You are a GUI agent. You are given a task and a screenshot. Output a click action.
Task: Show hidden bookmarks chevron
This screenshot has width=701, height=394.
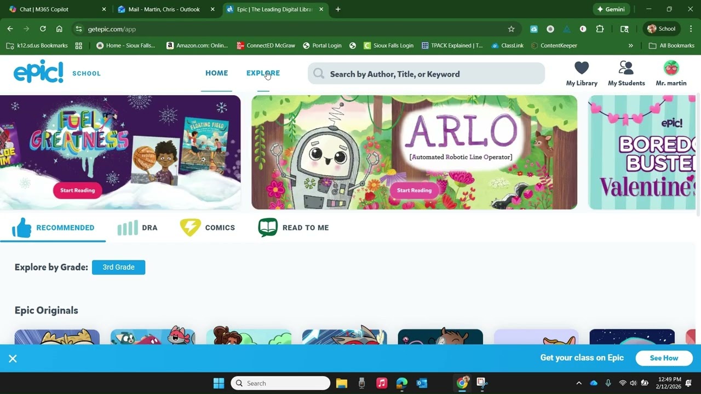click(x=630, y=45)
